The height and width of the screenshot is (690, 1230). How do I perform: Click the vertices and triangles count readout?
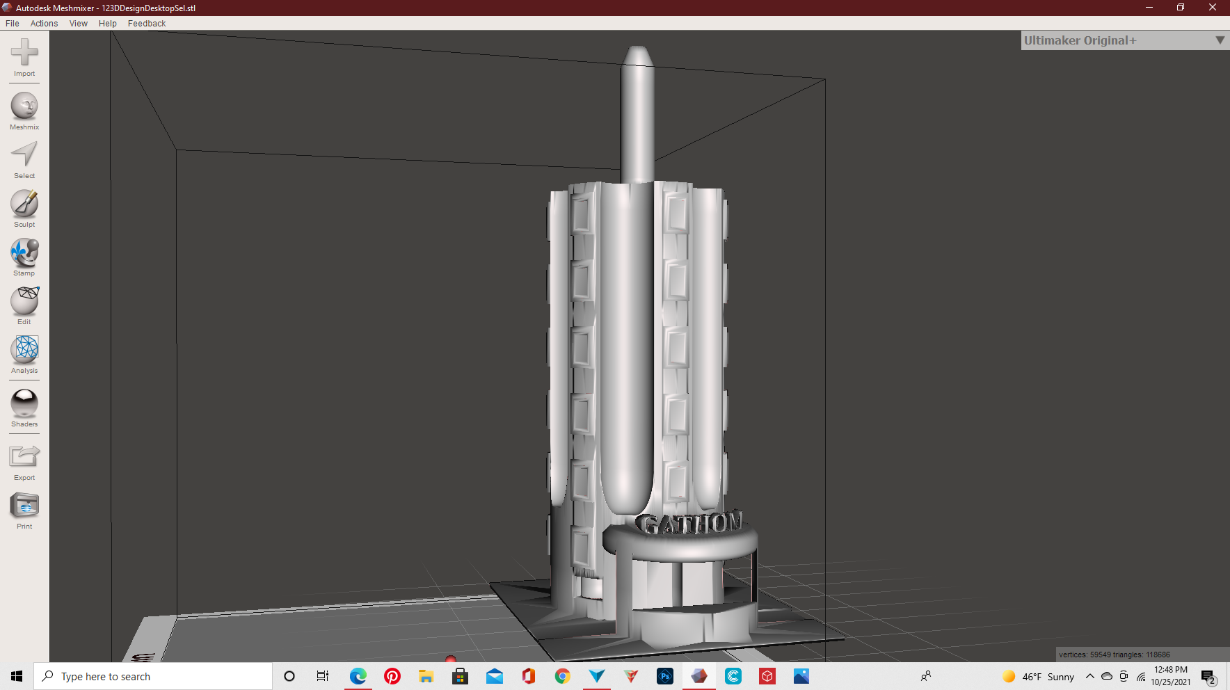(x=1115, y=655)
